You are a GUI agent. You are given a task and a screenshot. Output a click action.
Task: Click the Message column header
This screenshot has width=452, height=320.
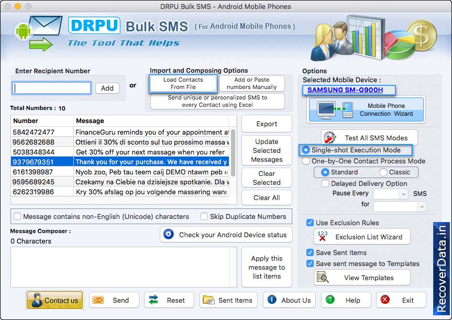(151, 121)
